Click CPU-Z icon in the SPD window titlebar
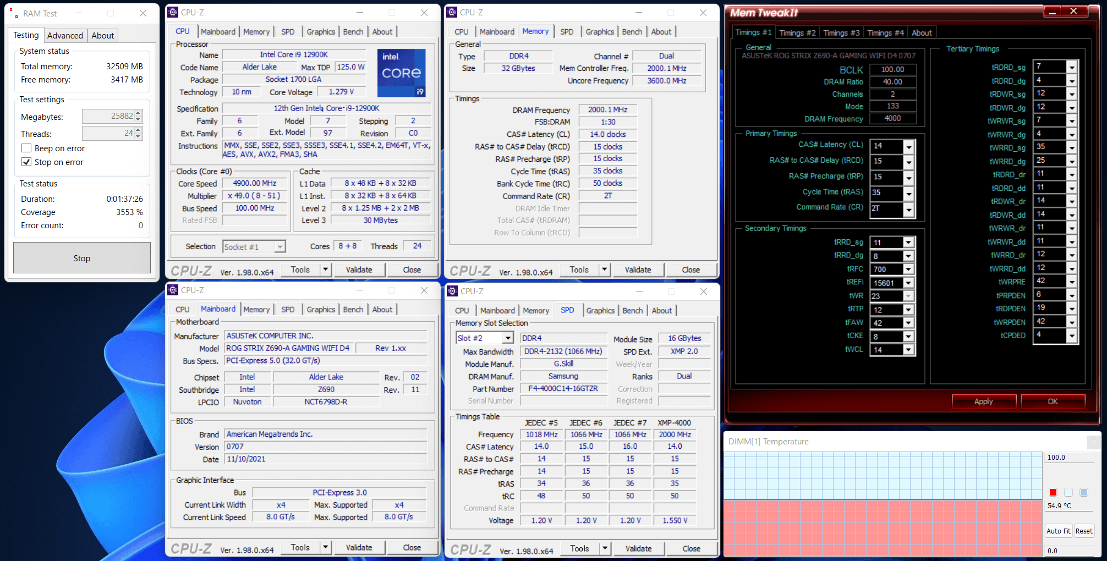Viewport: 1107px width, 561px height. coord(452,291)
